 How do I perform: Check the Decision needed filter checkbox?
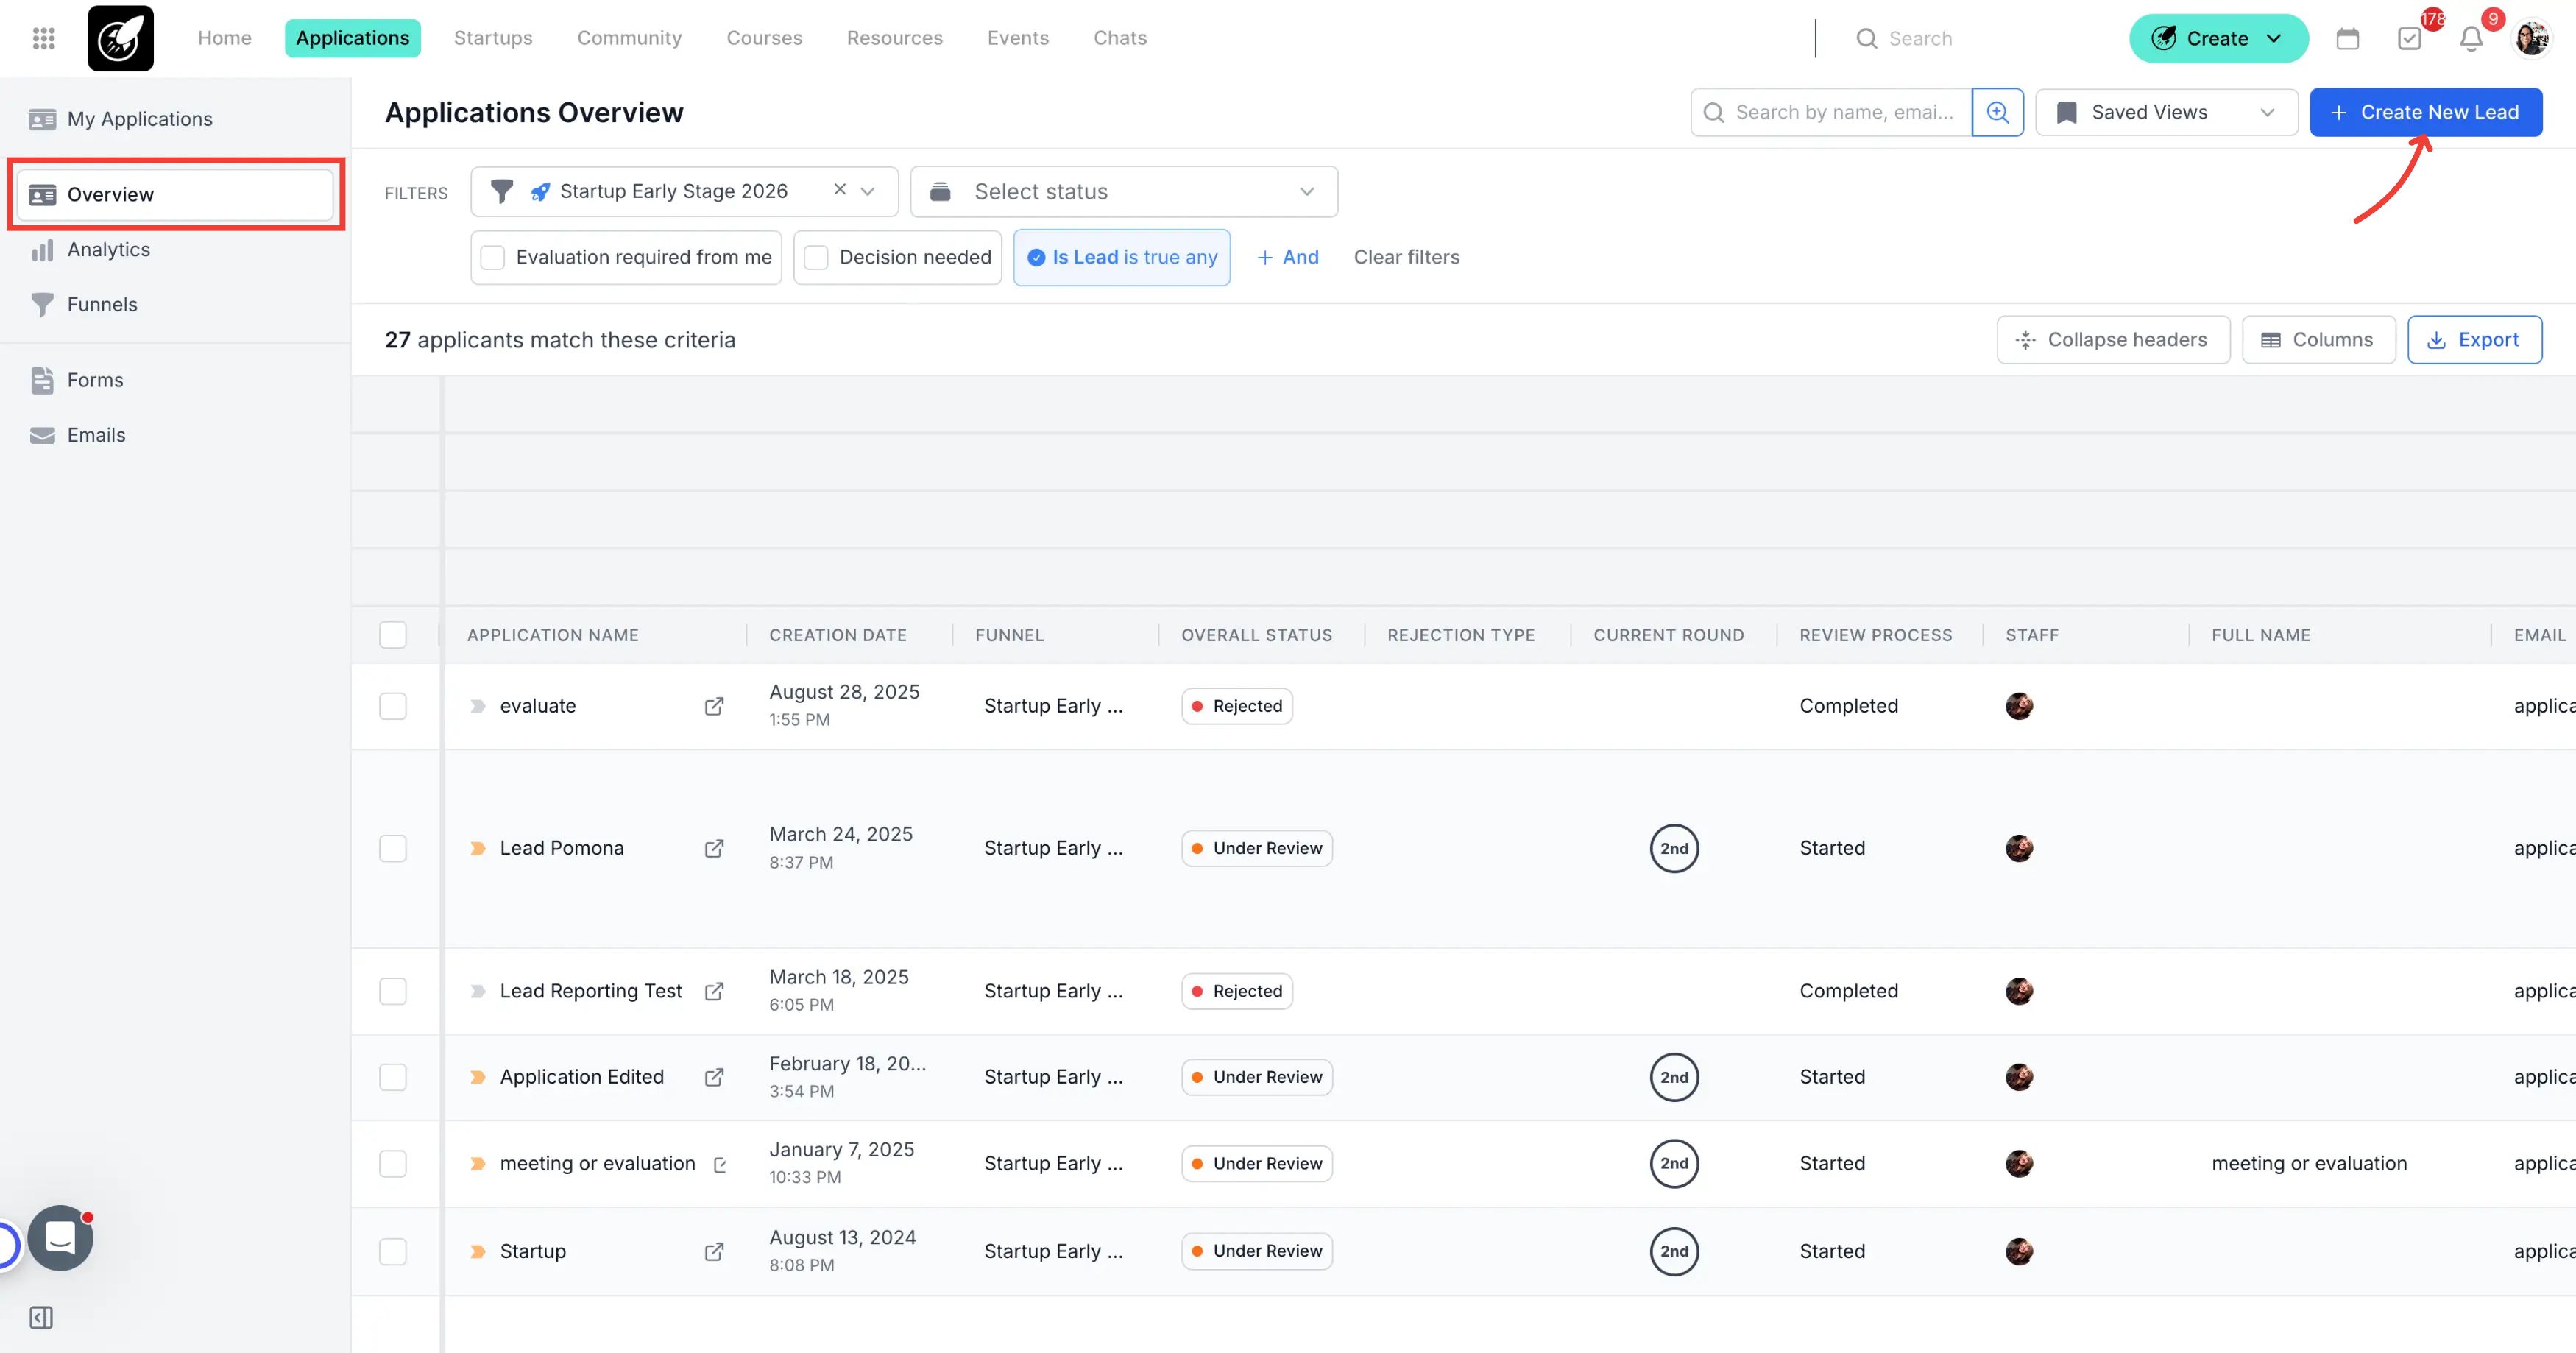tap(816, 257)
